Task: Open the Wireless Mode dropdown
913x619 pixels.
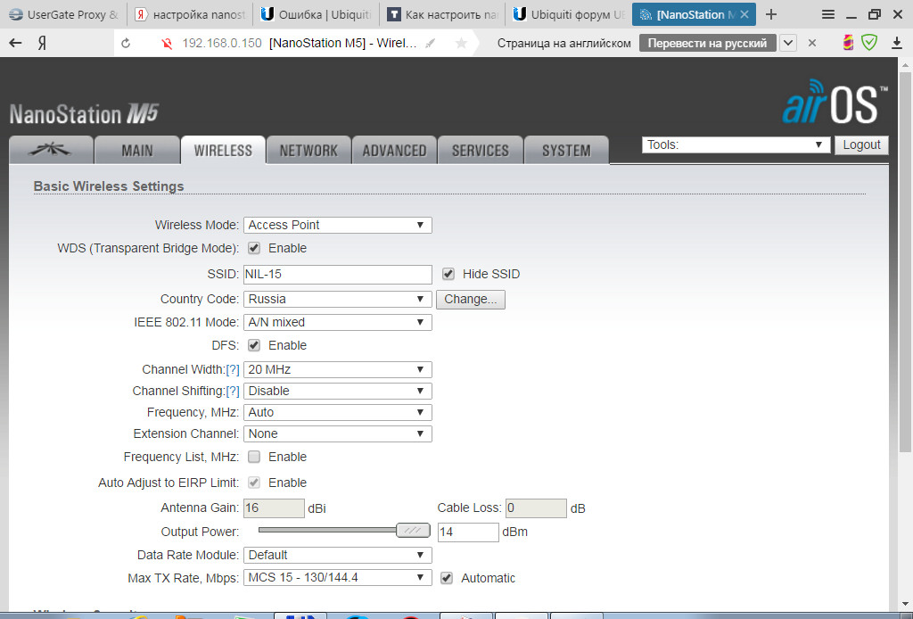Action: [x=338, y=225]
